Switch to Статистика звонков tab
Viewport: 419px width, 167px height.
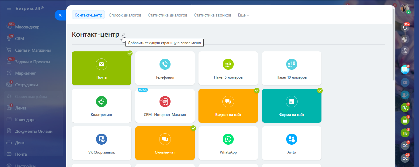[x=212, y=15]
